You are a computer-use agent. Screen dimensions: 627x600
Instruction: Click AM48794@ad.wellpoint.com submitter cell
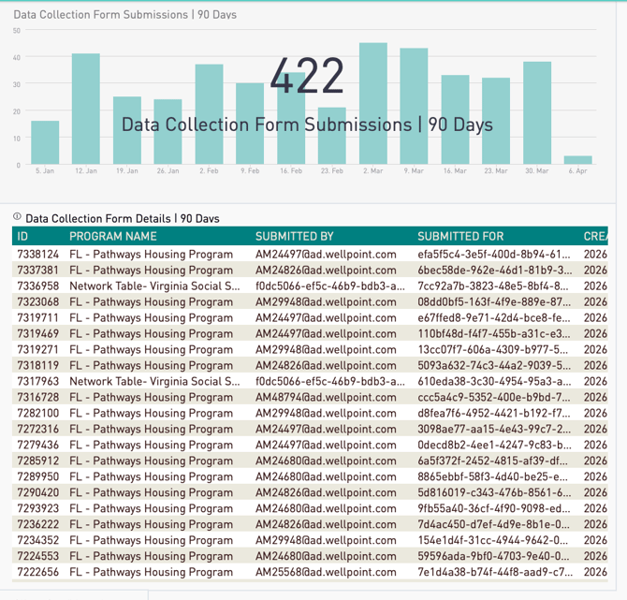pyautogui.click(x=326, y=397)
